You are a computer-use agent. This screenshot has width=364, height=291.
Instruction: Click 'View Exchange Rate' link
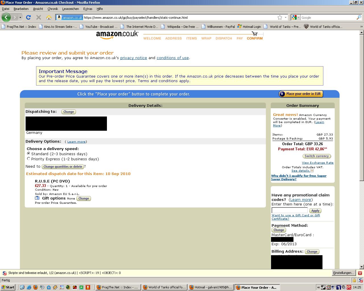(318, 163)
